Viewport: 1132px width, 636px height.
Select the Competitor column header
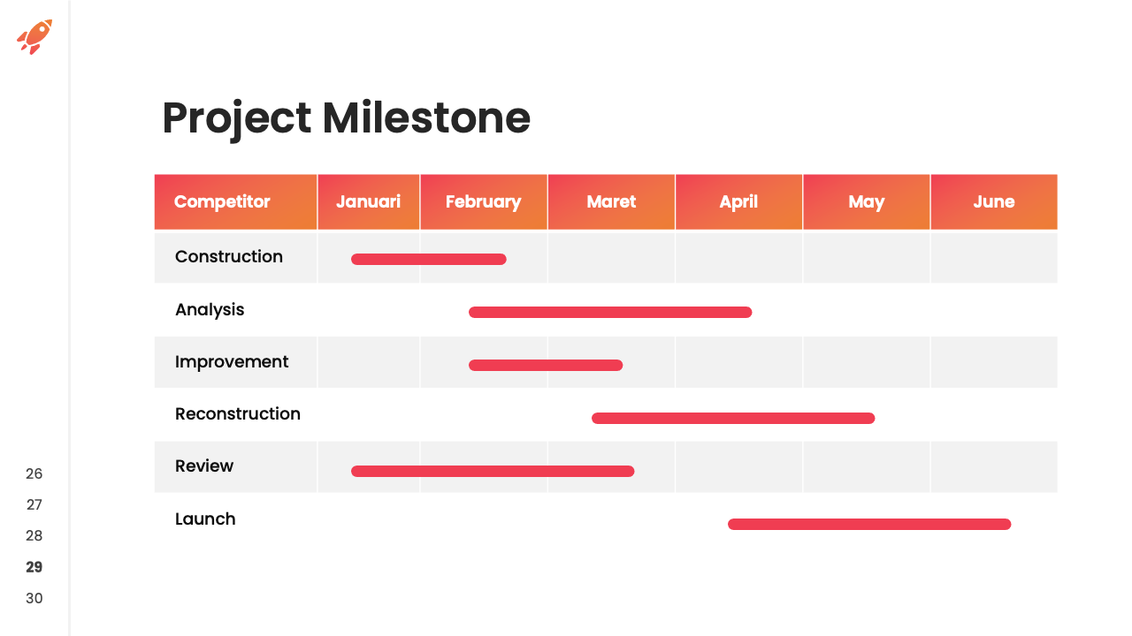(x=222, y=201)
